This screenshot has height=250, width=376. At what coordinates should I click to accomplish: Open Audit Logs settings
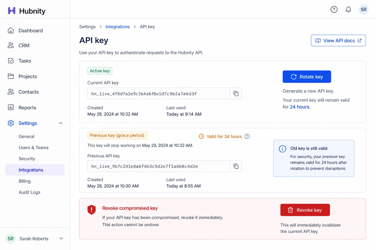[x=29, y=192]
